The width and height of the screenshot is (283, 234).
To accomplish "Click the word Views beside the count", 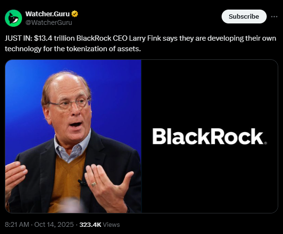I will click(x=111, y=224).
